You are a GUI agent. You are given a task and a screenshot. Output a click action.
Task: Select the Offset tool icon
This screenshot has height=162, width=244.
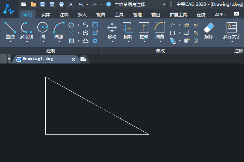tap(187, 25)
